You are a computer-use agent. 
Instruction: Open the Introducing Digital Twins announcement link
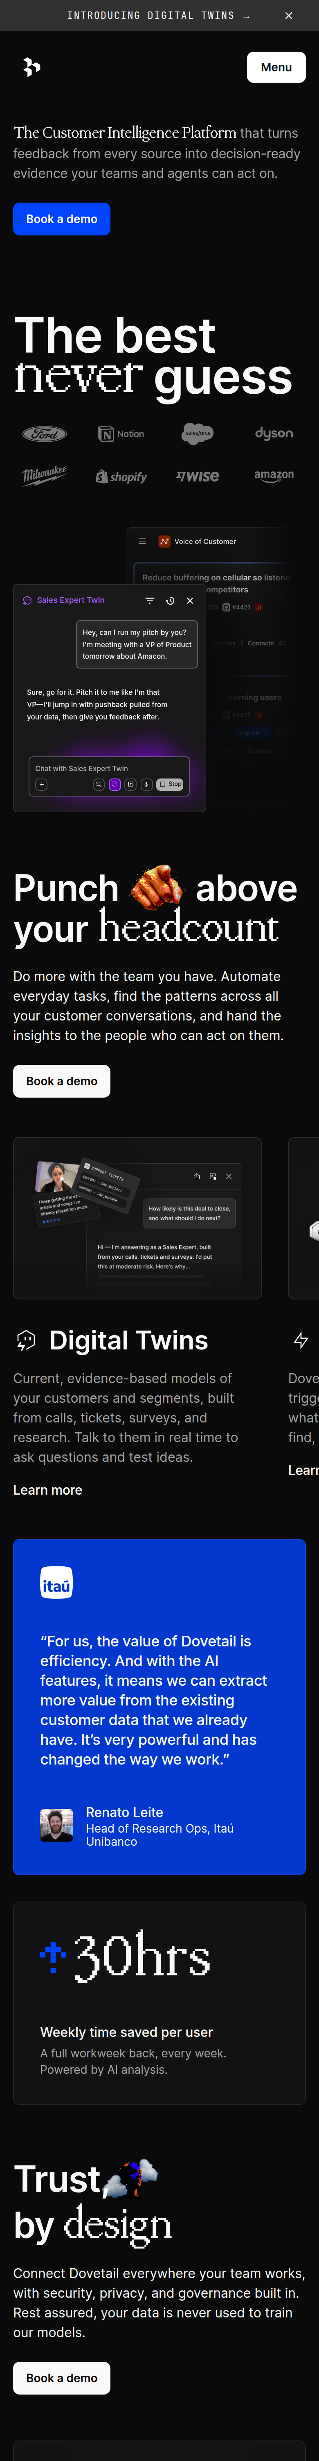(x=158, y=15)
